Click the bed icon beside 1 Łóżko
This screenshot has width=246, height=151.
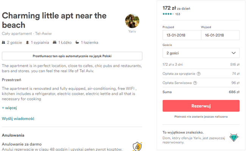coord(54,42)
